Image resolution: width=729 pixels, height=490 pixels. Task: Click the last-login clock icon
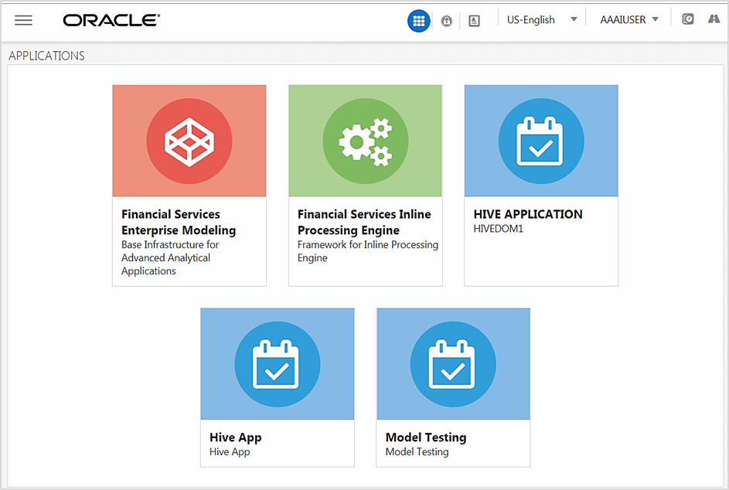click(687, 19)
